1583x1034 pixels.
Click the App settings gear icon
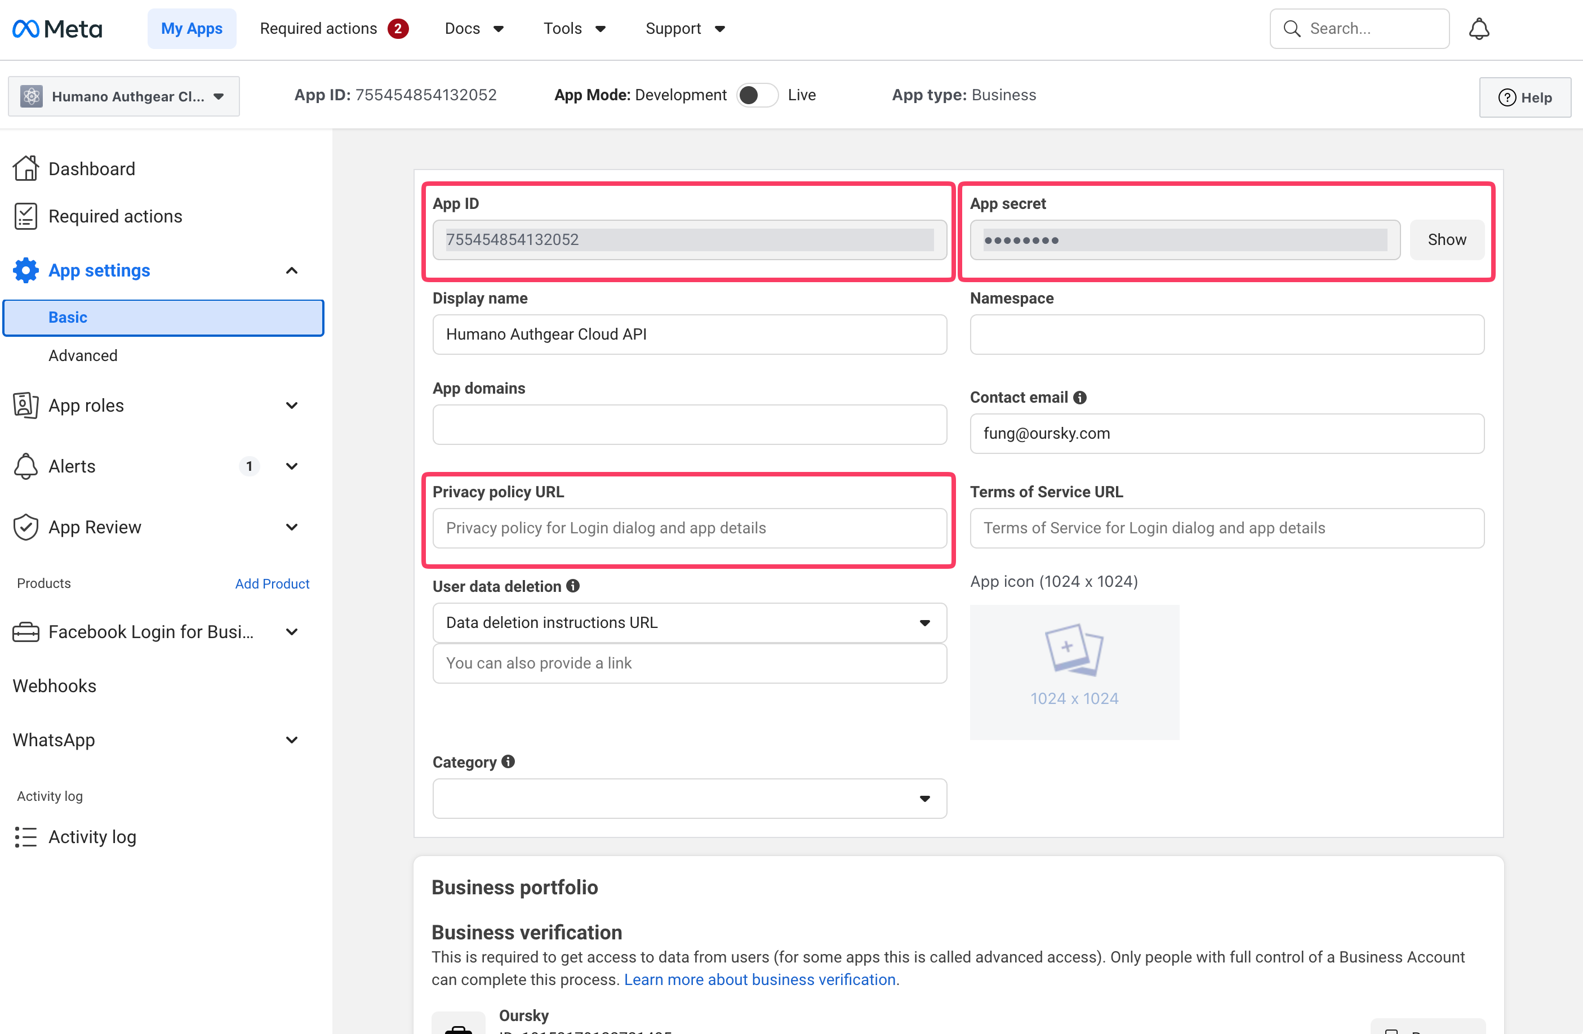click(x=26, y=270)
